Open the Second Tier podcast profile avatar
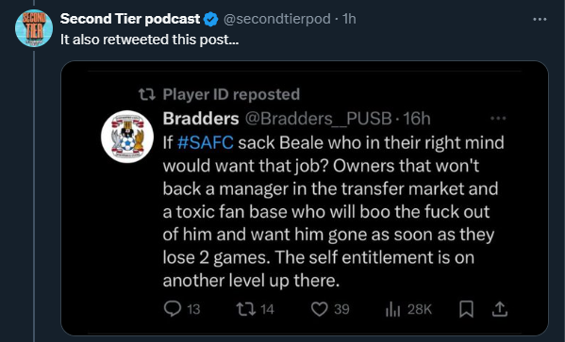The height and width of the screenshot is (342, 565). (x=34, y=28)
